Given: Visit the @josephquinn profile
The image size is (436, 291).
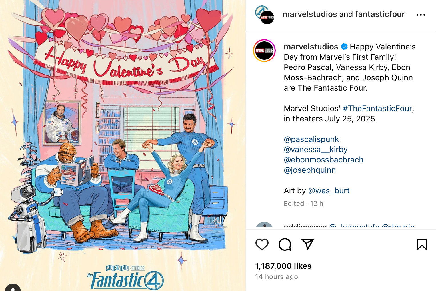Looking at the screenshot, I should pos(310,170).
